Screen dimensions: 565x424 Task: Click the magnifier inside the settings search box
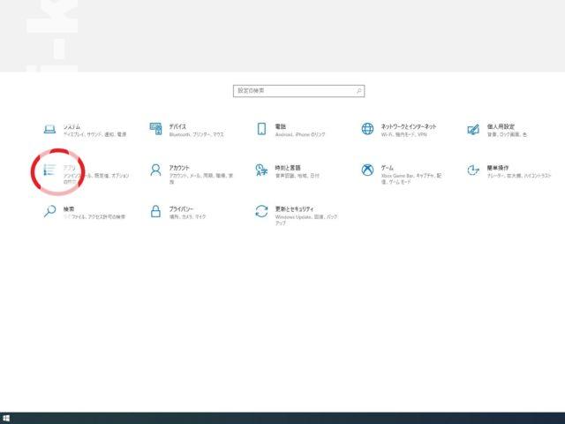point(358,91)
